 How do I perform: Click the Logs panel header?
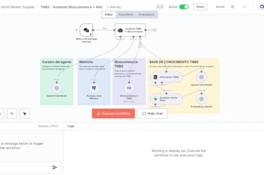point(71,126)
